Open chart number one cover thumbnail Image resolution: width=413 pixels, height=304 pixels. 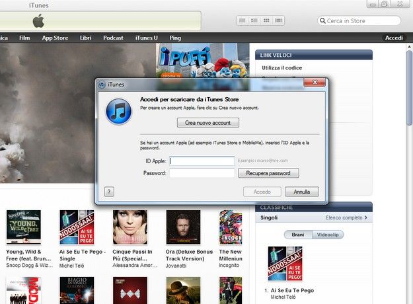285,264
